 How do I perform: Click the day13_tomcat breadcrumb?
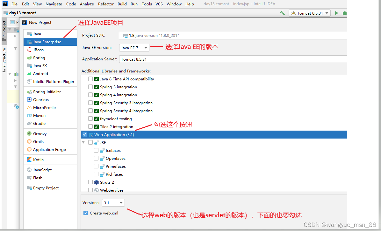click(x=23, y=13)
